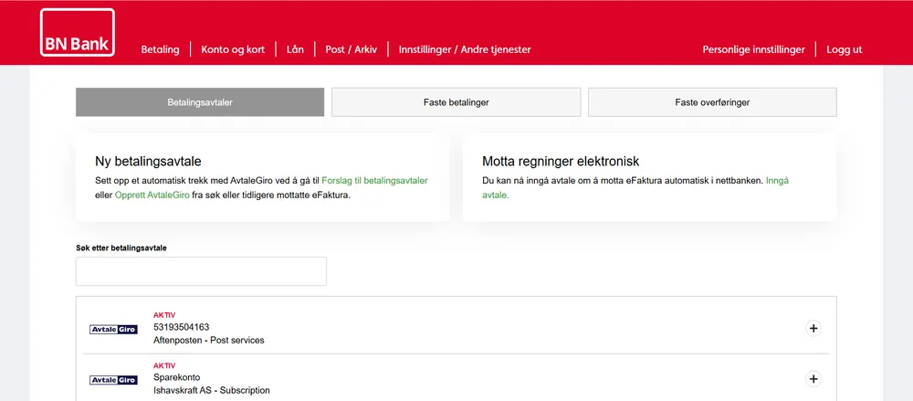This screenshot has width=913, height=401.
Task: Open the Lån menu
Action: pyautogui.click(x=295, y=49)
